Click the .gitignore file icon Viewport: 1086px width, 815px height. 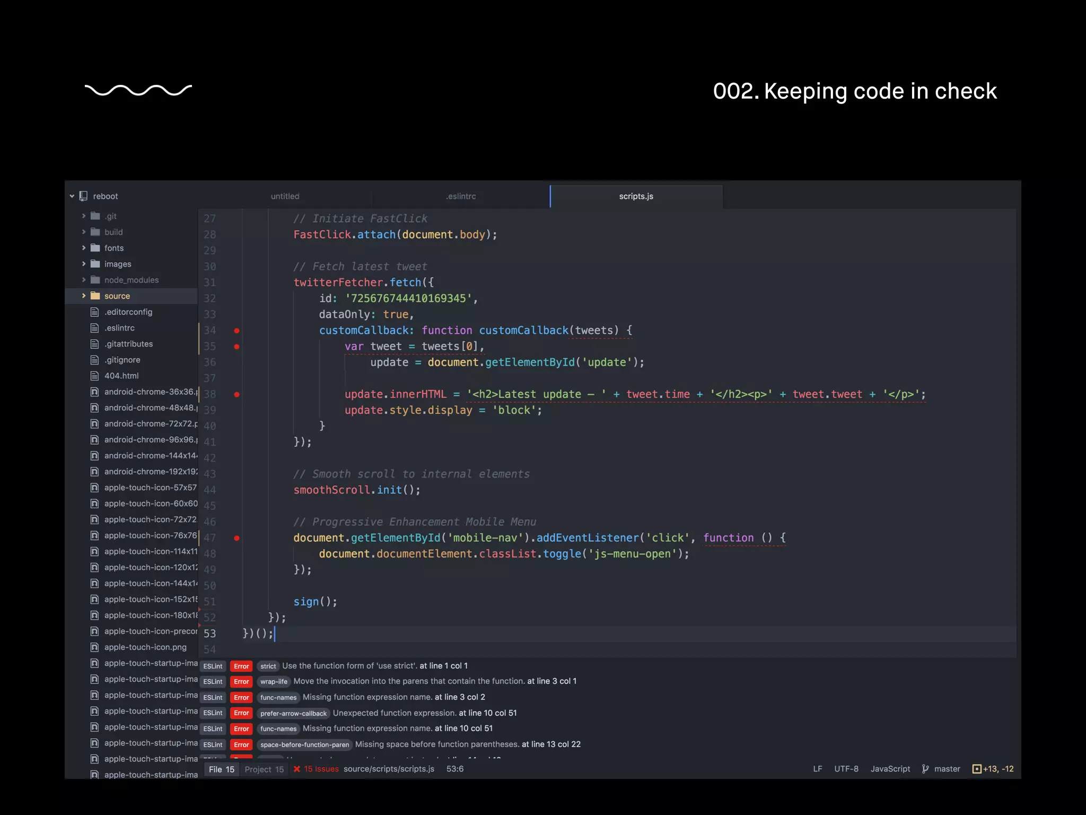pos(95,360)
